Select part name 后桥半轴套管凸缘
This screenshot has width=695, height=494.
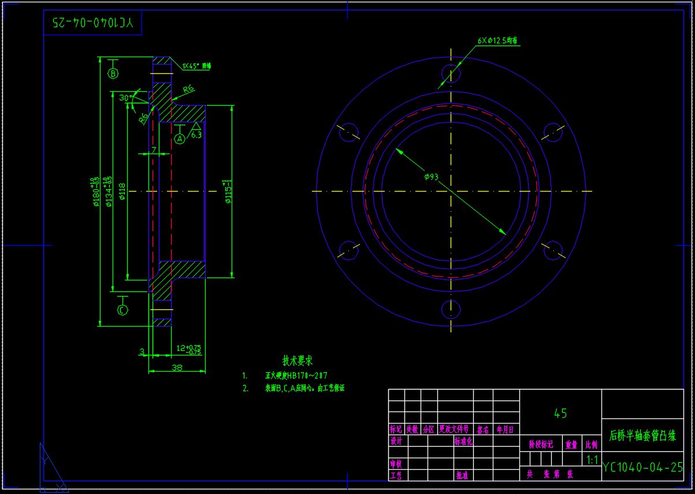coord(642,436)
